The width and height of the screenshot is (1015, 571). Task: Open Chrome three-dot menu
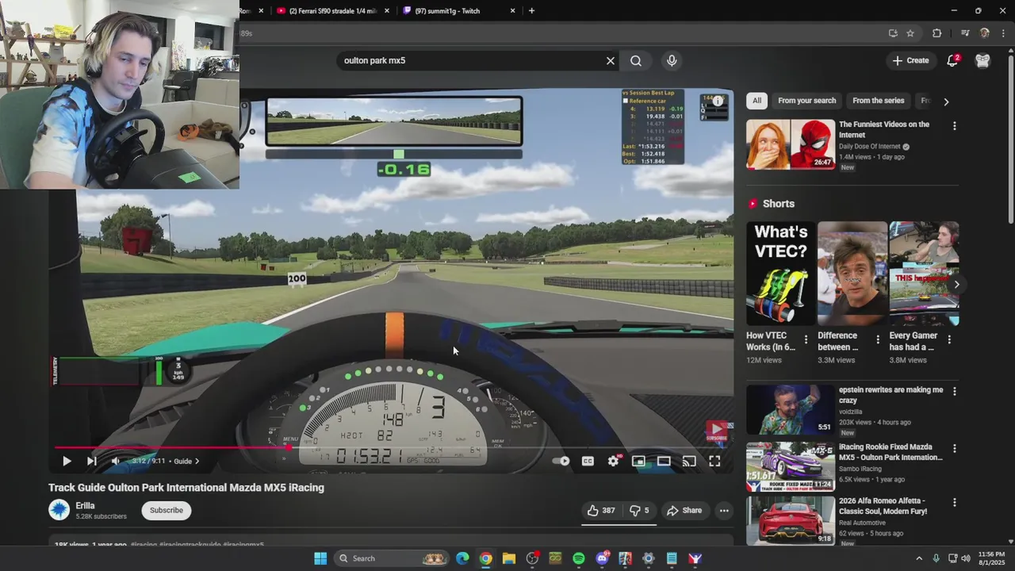(1003, 33)
